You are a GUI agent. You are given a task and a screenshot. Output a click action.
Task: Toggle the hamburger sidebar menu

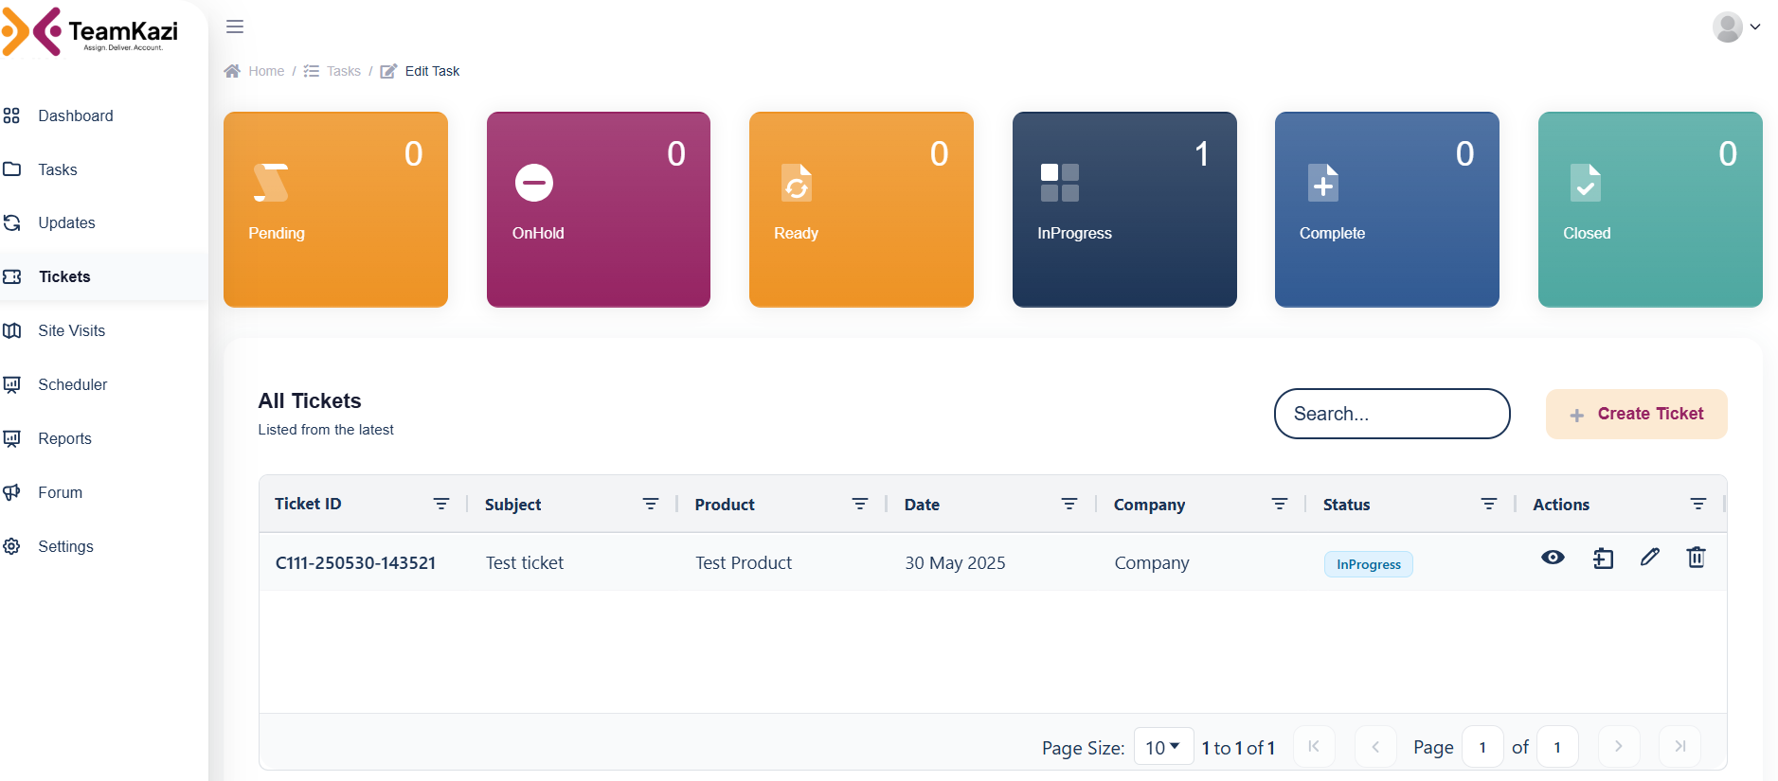click(x=235, y=27)
